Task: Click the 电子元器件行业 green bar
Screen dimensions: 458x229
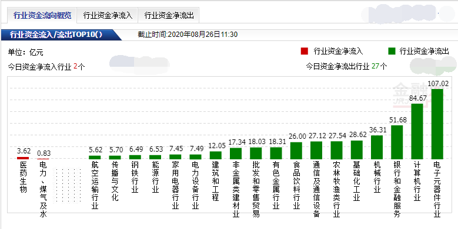Action: point(437,124)
